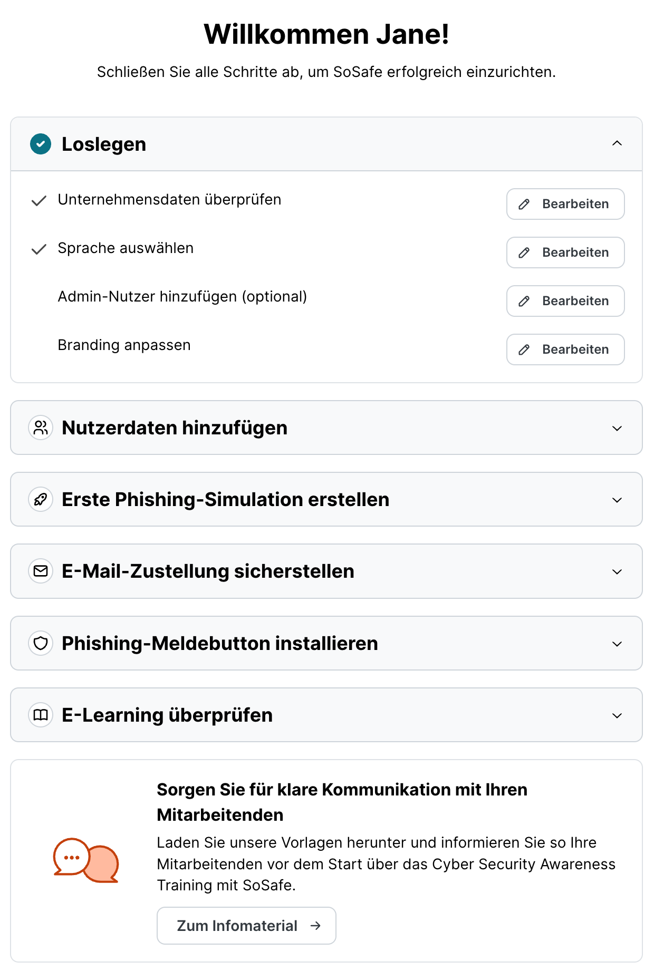This screenshot has width=654, height=971.
Task: Toggle the checkmark beside Sprache auswählen
Action: [39, 249]
